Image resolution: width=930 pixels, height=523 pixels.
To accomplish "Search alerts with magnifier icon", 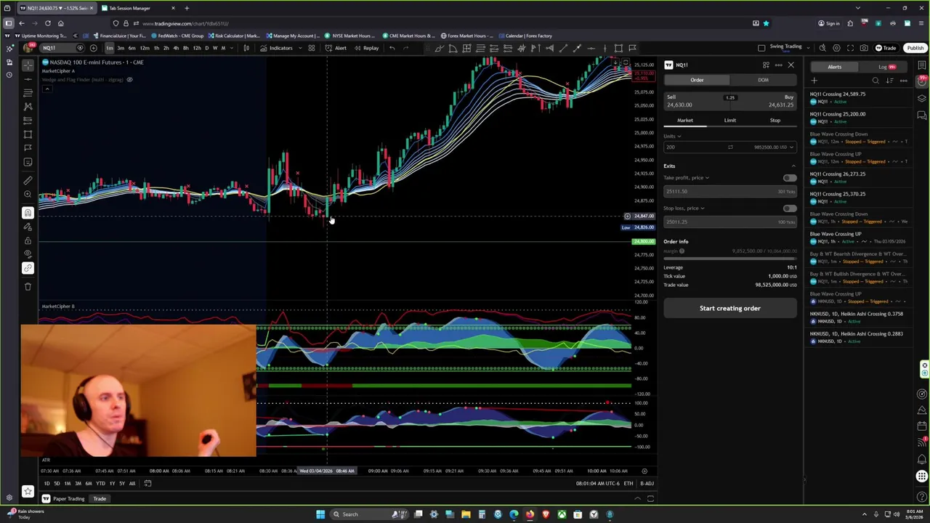I will point(876,81).
